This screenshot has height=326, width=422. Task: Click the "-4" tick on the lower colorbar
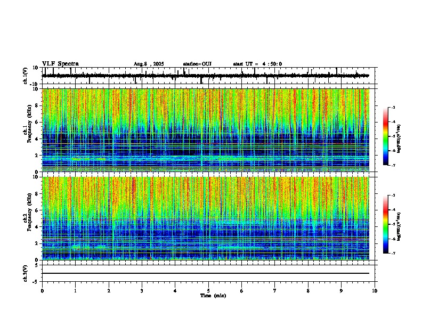coord(393,210)
